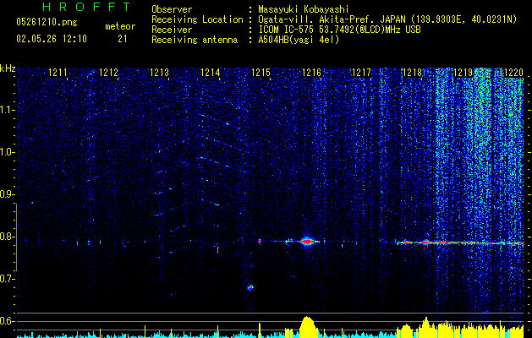
Task: Click the 1.1 kHz axis label
Action: tap(8, 110)
